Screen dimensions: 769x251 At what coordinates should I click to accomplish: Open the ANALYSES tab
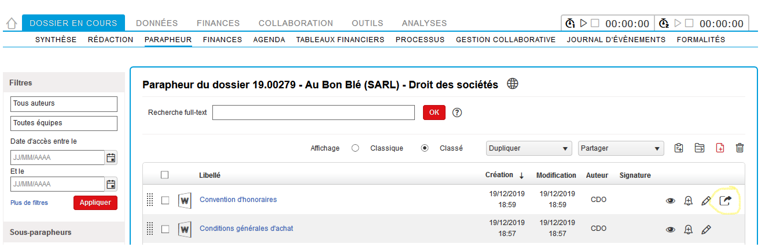[x=424, y=23]
